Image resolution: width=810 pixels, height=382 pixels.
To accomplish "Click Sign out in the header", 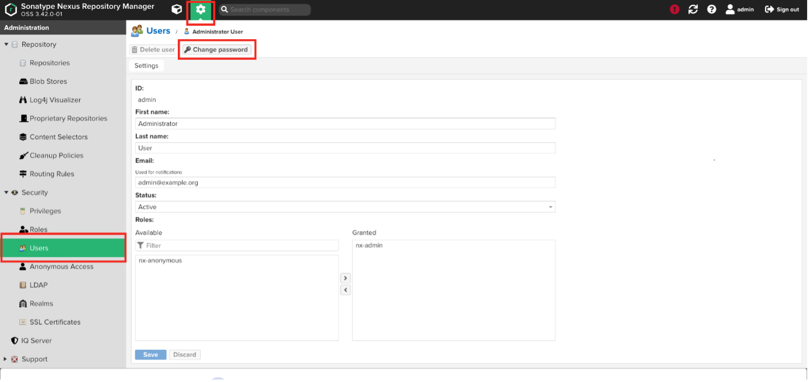I will pos(782,9).
